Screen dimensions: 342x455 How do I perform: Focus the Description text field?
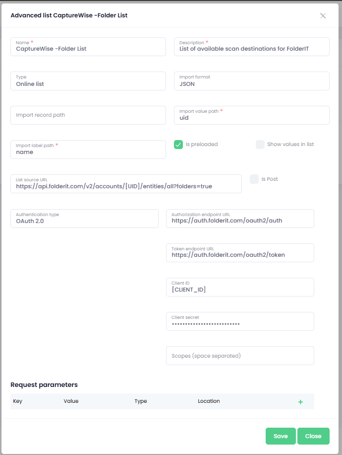[251, 47]
